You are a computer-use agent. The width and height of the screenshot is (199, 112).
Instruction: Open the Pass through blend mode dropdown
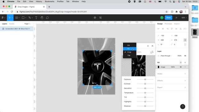(166, 56)
